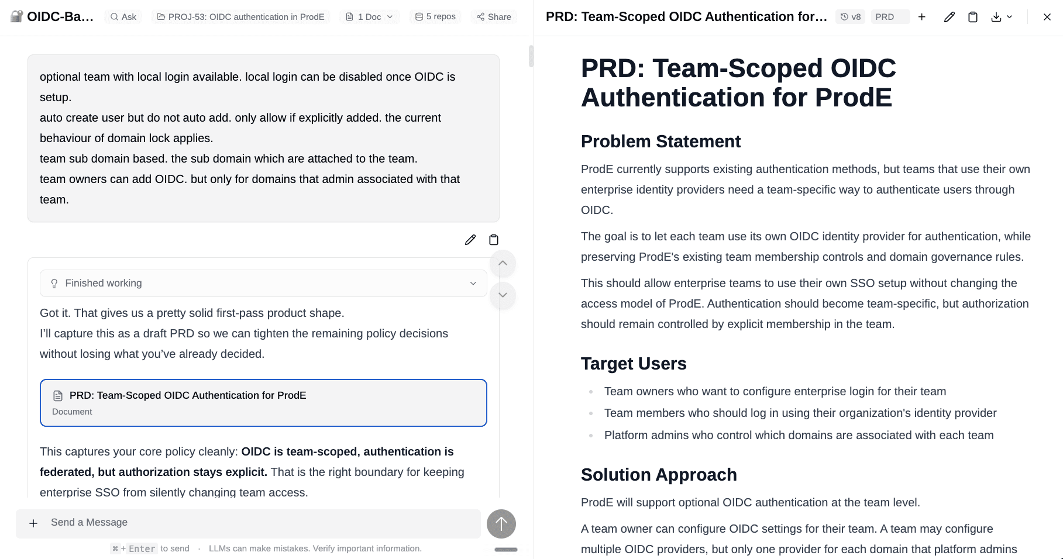This screenshot has height=559, width=1063.
Task: Open project PROJ-53 OIDC authentication link
Action: [x=240, y=17]
